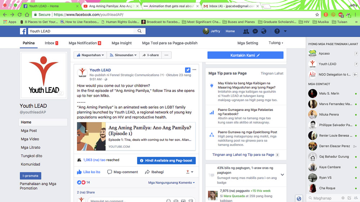This screenshot has height=202, width=360.
Task: Switch to the Pahina tab
Action: (x=29, y=43)
